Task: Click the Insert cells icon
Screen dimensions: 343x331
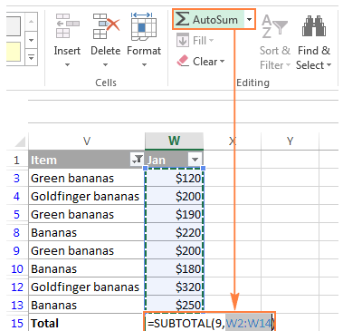Action: [68, 26]
